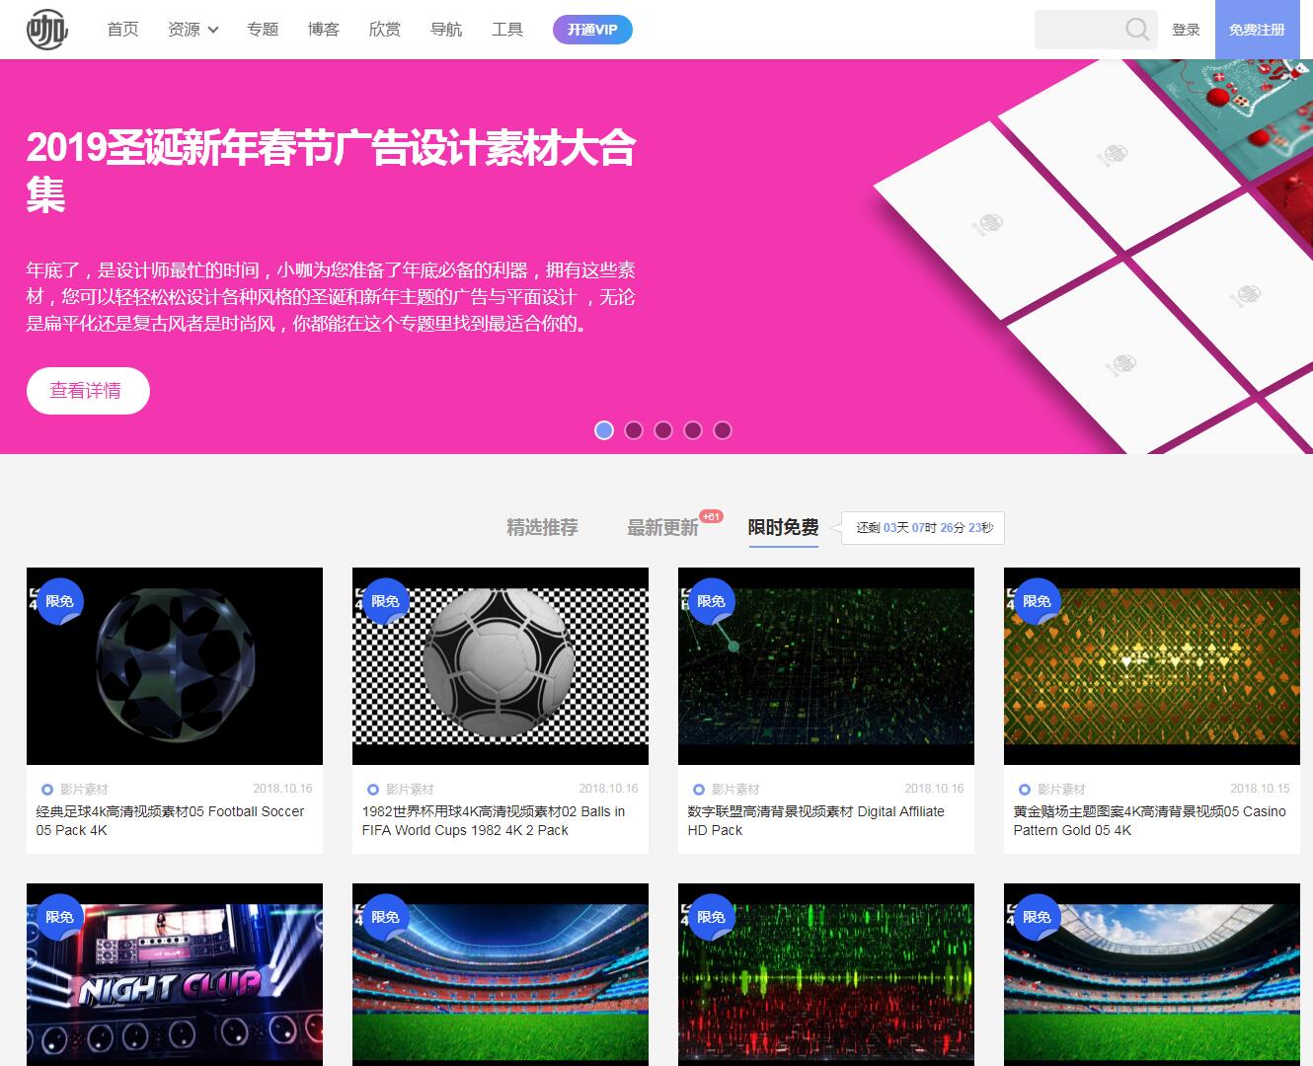The height and width of the screenshot is (1066, 1313).
Task: Open the 数字联盟高清背景视频素材 title link
Action: coord(815,821)
